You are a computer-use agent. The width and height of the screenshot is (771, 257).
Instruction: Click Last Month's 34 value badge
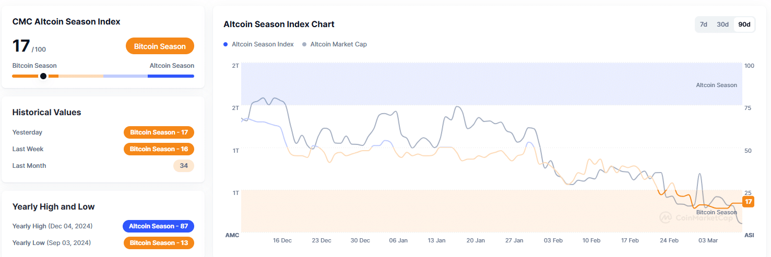[183, 166]
